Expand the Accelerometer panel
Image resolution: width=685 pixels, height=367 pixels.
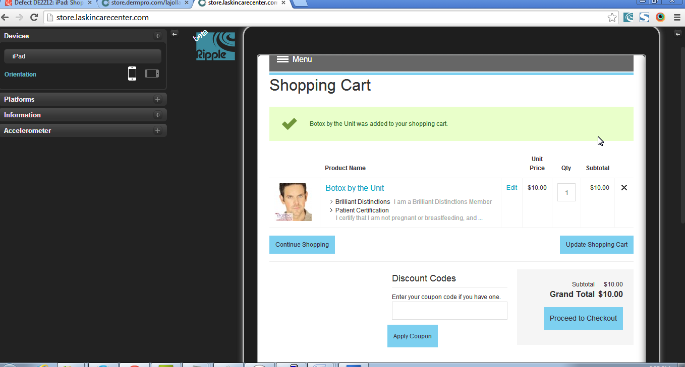click(x=83, y=130)
